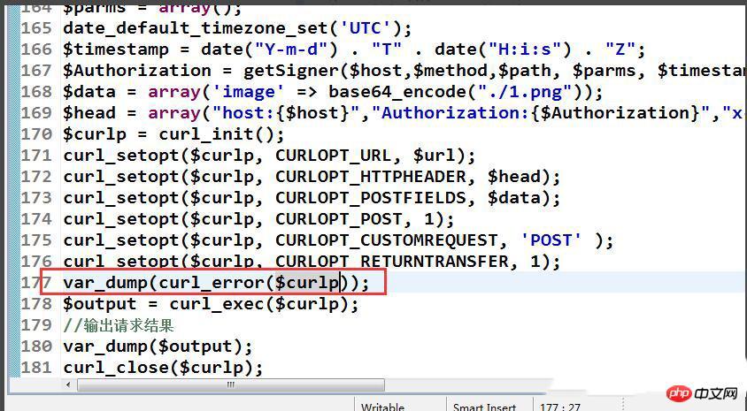Click the getSigner function name
747x411 pixels.
point(291,71)
